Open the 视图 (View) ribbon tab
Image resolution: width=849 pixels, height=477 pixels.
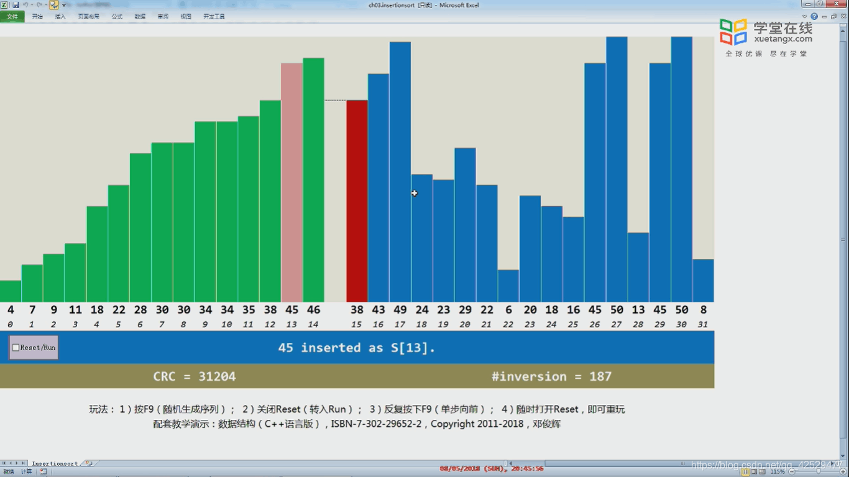[x=186, y=17]
